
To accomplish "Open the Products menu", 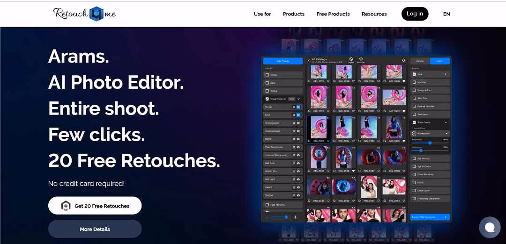I will pyautogui.click(x=294, y=14).
